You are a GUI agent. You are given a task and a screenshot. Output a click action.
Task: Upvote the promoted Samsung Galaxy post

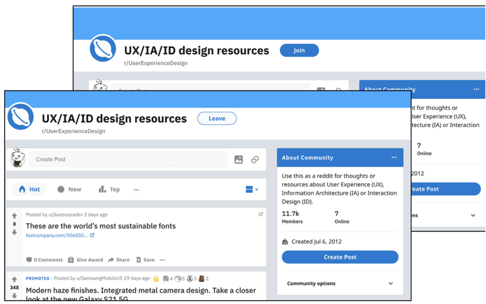coord(14,279)
